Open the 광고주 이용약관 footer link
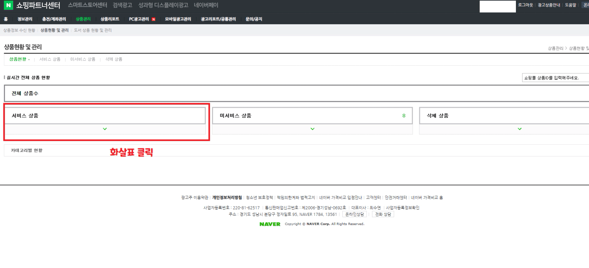This screenshot has height=268, width=589. tap(195, 198)
